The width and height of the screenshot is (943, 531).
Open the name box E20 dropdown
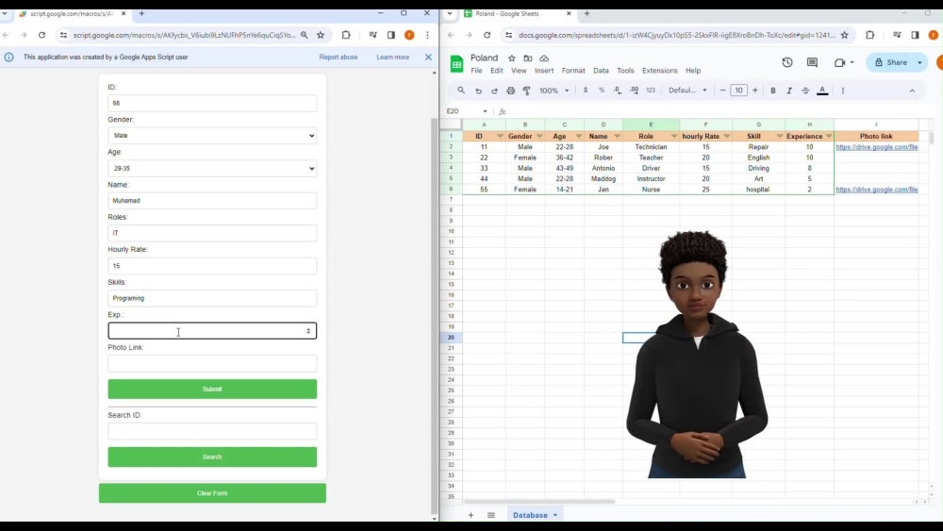pyautogui.click(x=485, y=111)
